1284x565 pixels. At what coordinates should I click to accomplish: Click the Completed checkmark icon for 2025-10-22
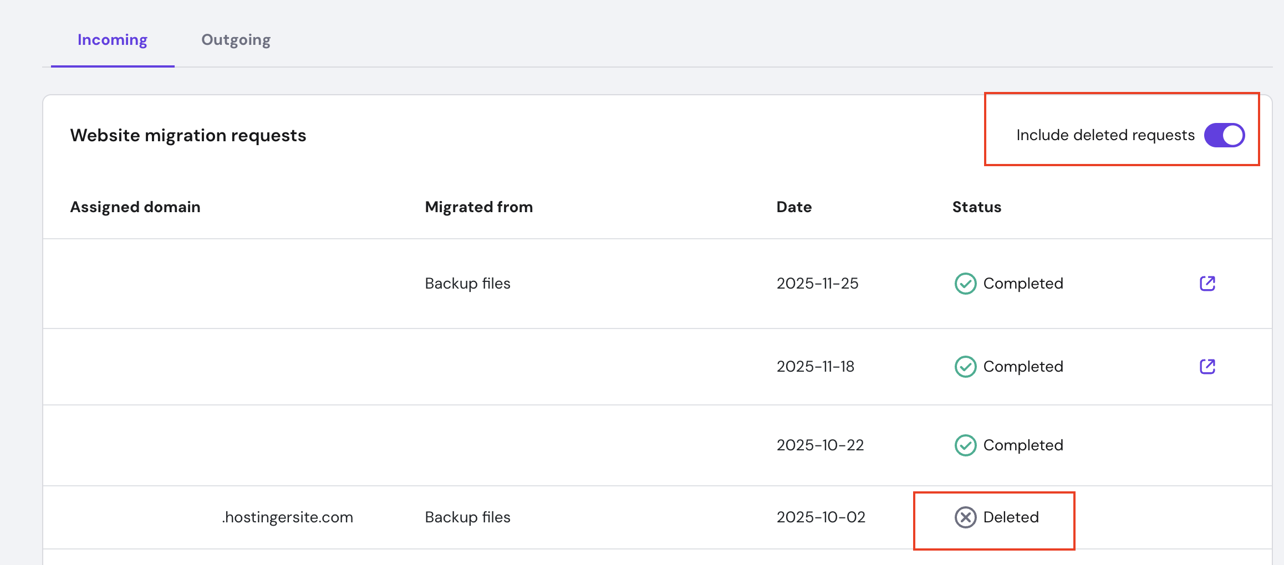(965, 445)
